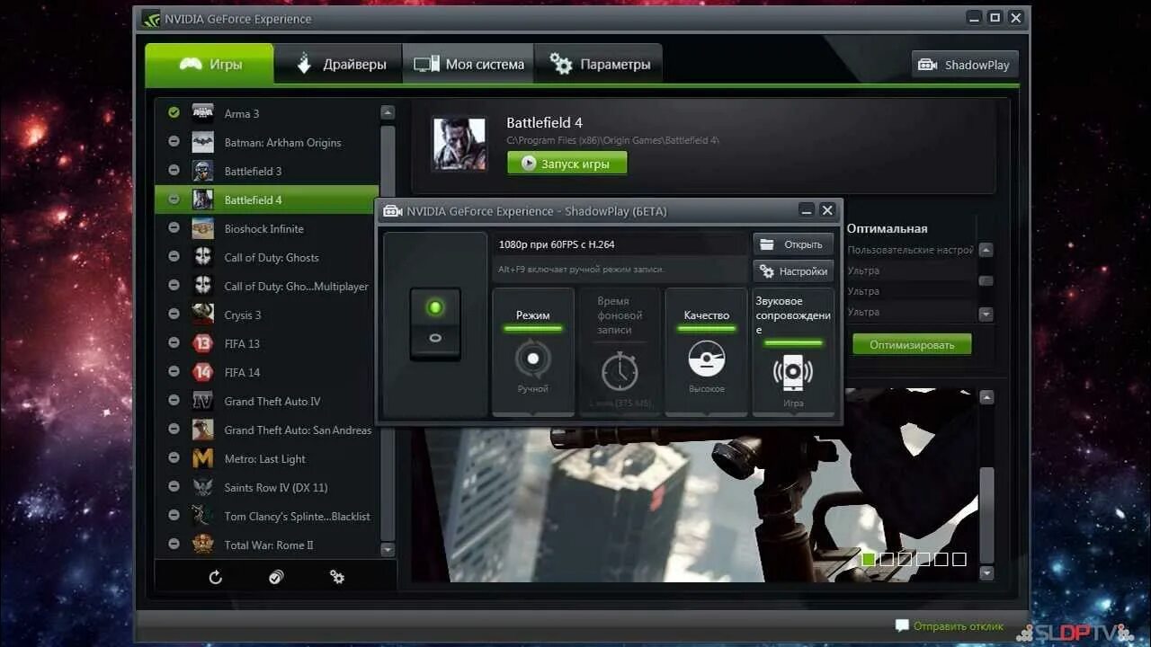
Task: Select Call of Duty: Gho...Multiplayer icon
Action: (203, 286)
